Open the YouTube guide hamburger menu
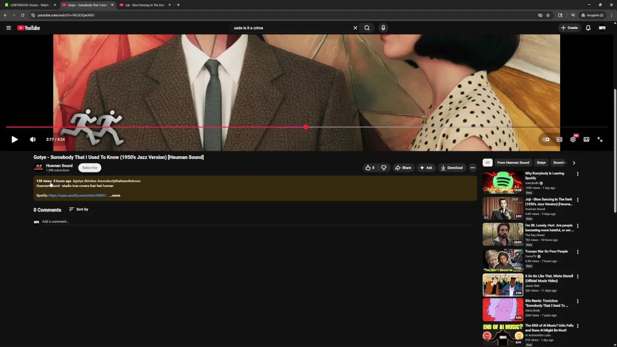The width and height of the screenshot is (617, 347). pyautogui.click(x=8, y=28)
